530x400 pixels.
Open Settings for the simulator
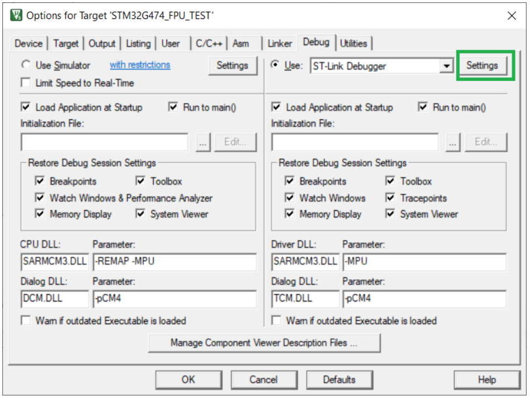[x=232, y=65]
